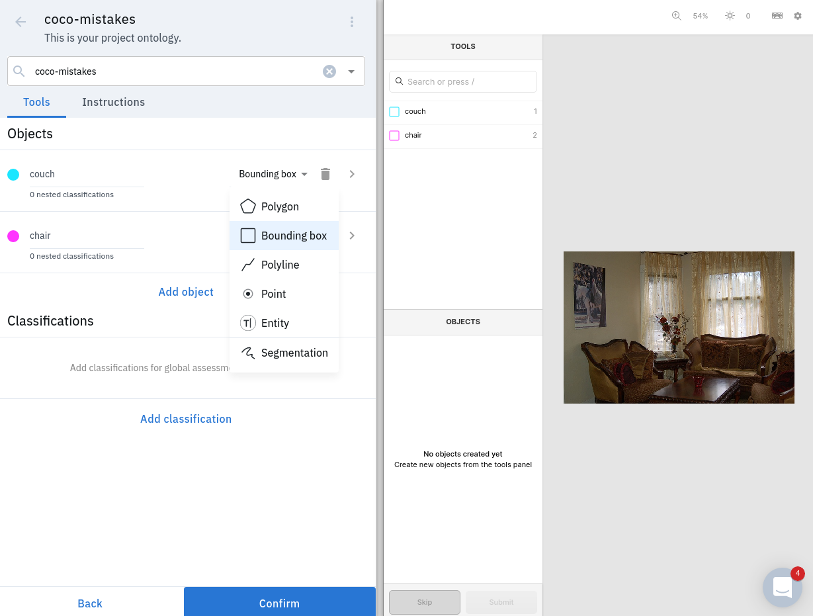Click the couch cyan square outline icon
The width and height of the screenshot is (813, 616).
pos(394,112)
